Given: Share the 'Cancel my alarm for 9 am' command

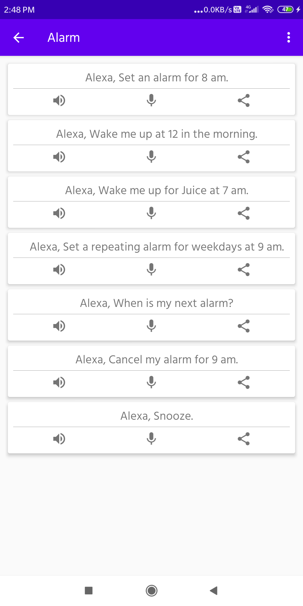Looking at the screenshot, I should pos(244,382).
